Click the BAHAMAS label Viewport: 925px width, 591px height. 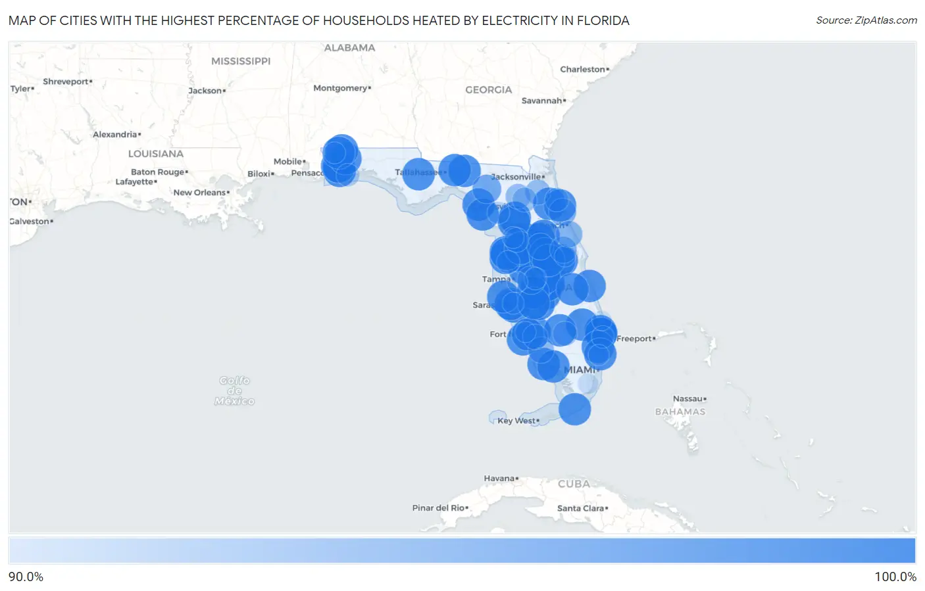pos(680,412)
